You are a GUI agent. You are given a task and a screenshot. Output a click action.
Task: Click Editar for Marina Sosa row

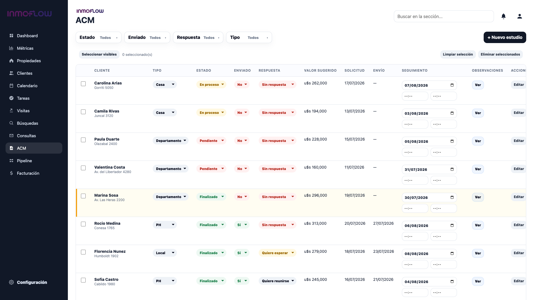point(518,197)
